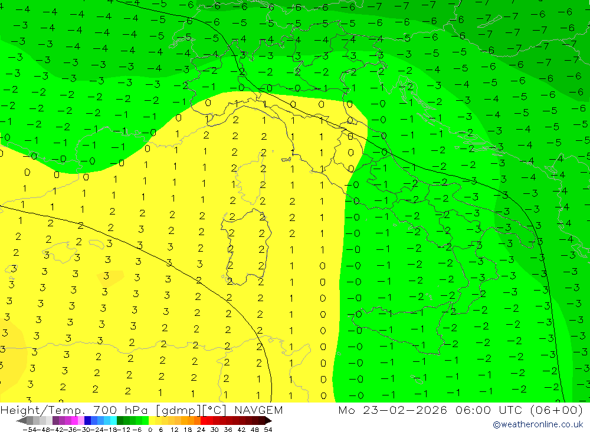
Task: Click the date 'Mo 23-02-2026'
Action: (392, 410)
